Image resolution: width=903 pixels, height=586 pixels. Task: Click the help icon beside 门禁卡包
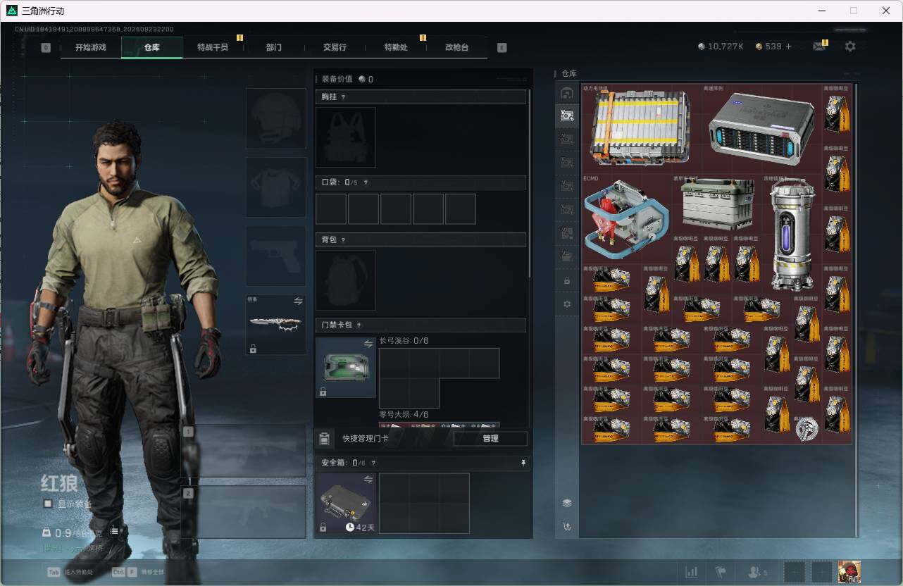[359, 325]
